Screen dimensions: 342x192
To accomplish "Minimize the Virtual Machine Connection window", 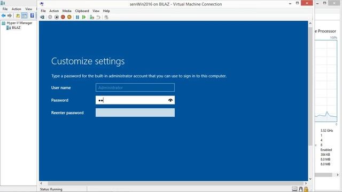I will (x=290, y=3).
